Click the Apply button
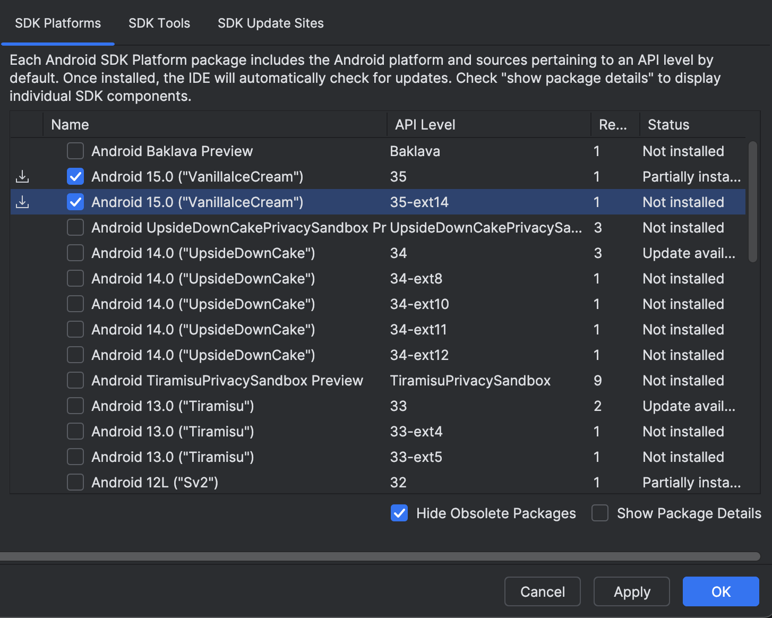This screenshot has height=618, width=772. [x=631, y=591]
